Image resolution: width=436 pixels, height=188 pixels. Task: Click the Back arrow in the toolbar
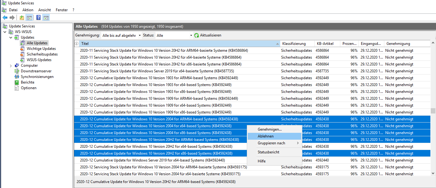pos(5,17)
